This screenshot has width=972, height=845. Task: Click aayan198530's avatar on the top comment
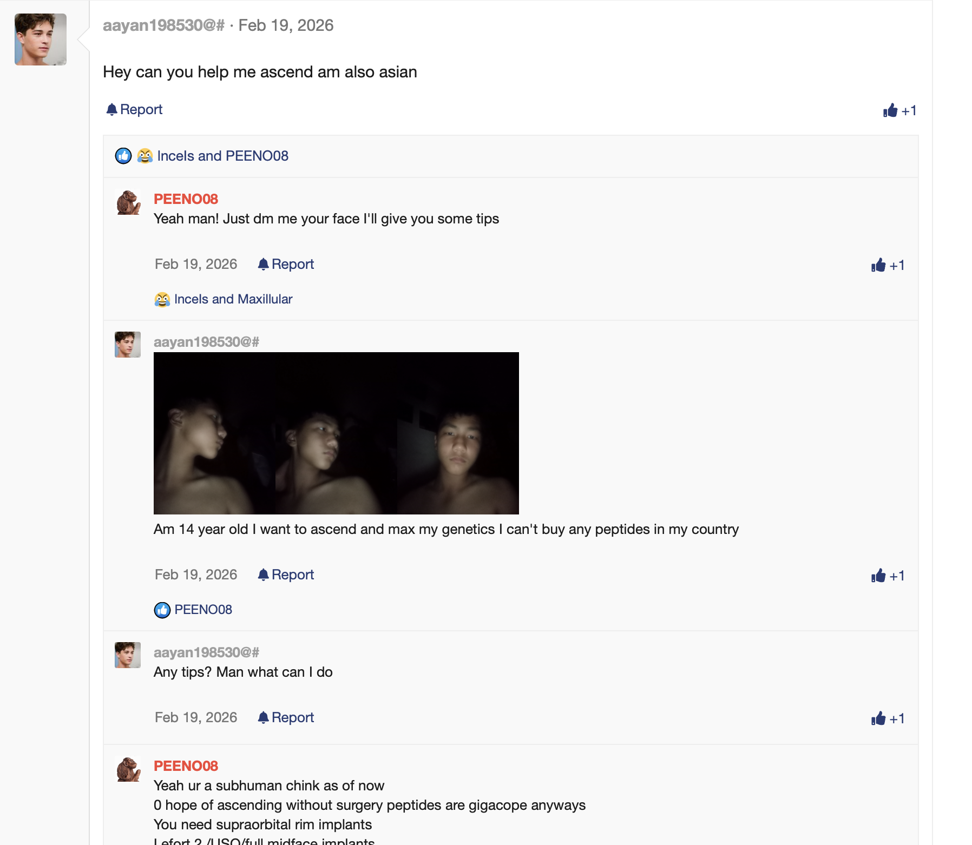41,39
